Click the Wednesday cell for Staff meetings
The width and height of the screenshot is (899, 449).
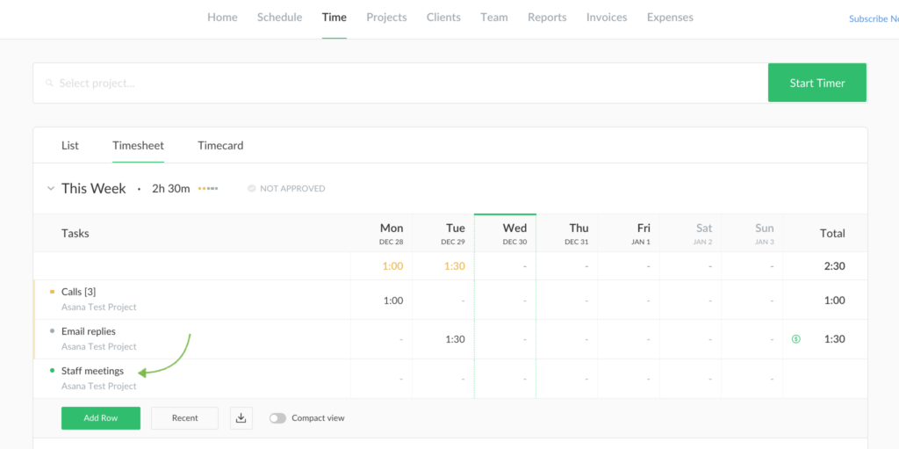click(x=505, y=379)
